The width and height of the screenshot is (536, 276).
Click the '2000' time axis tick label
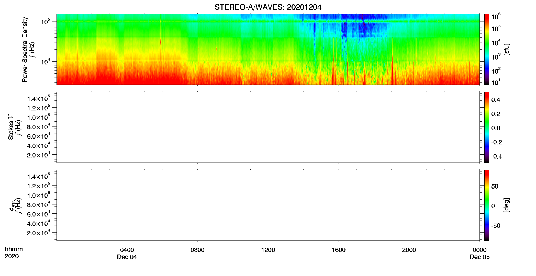coord(409,250)
